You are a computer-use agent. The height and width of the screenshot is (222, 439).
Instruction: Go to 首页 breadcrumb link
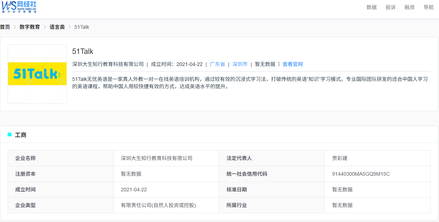pyautogui.click(x=5, y=27)
